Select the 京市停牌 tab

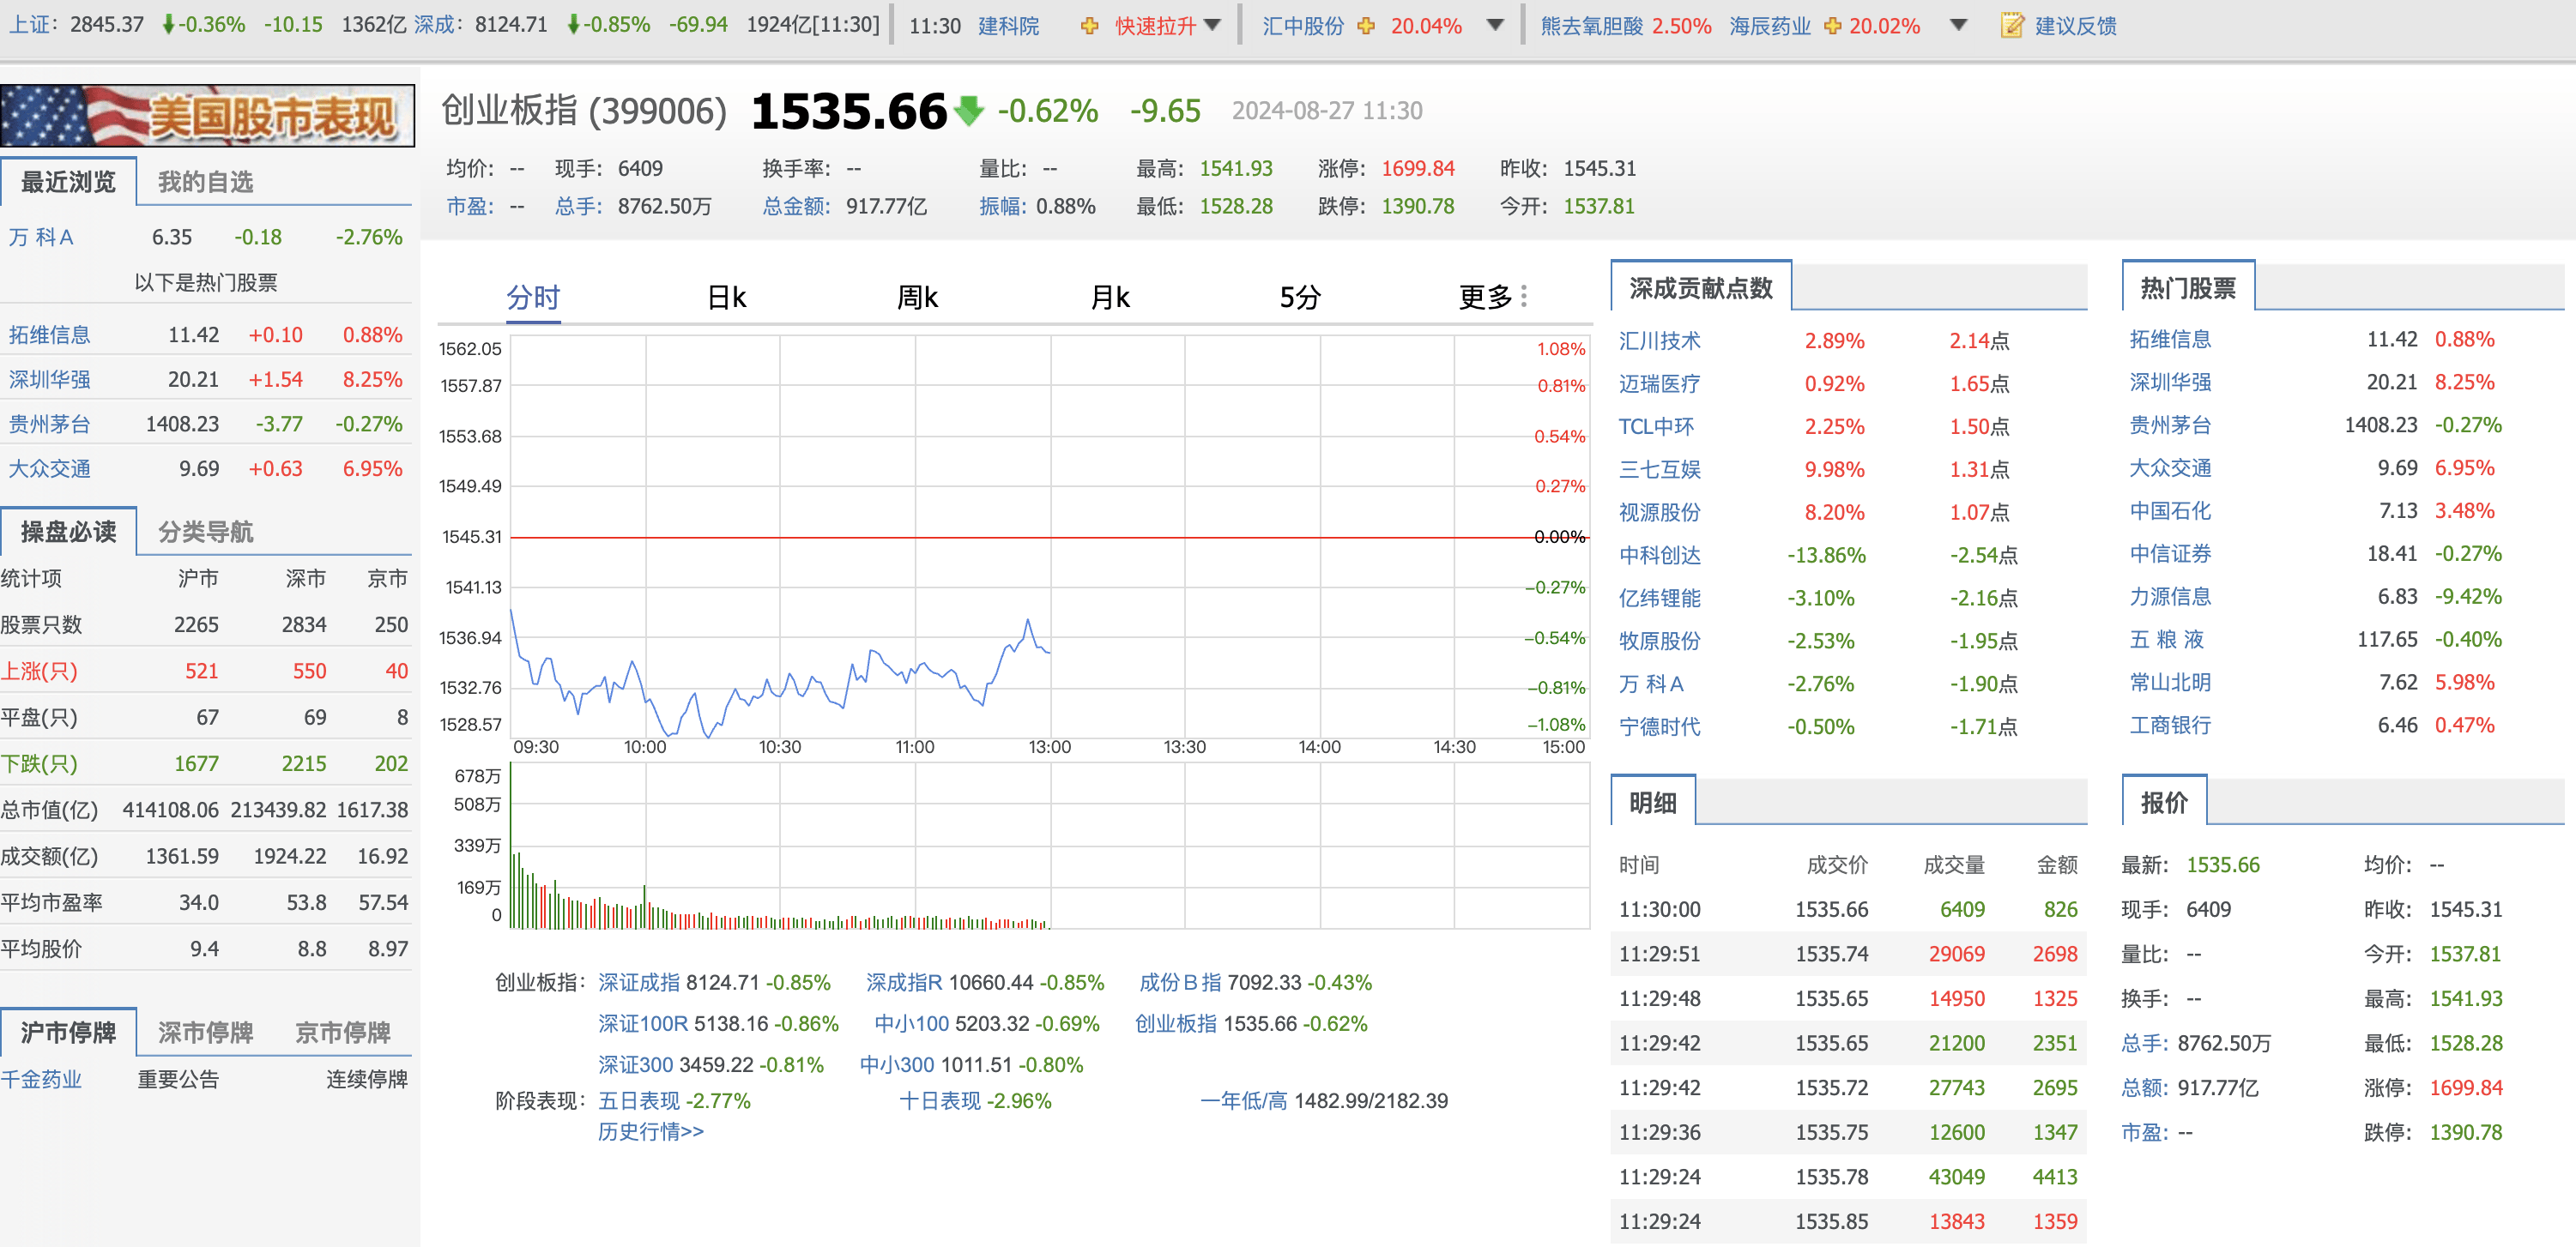click(343, 1033)
